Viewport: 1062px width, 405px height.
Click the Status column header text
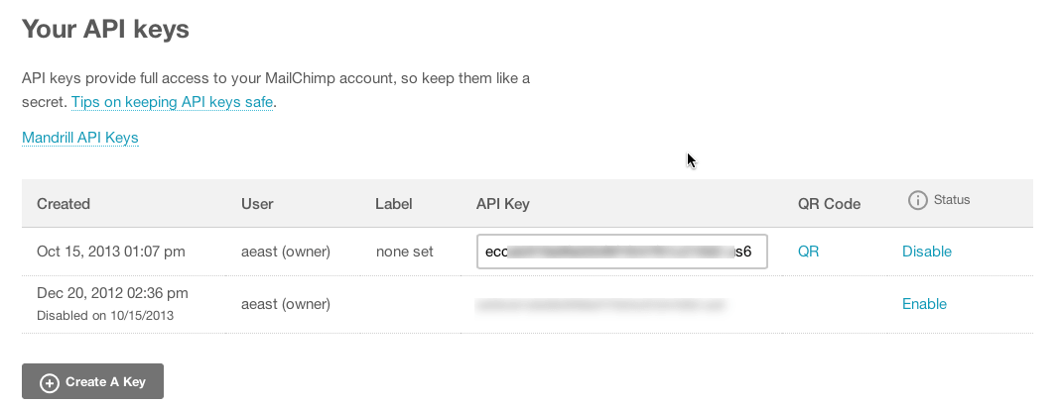[x=952, y=199]
